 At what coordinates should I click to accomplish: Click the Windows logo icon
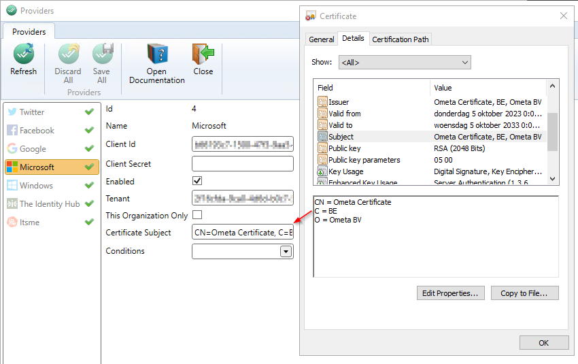click(12, 185)
